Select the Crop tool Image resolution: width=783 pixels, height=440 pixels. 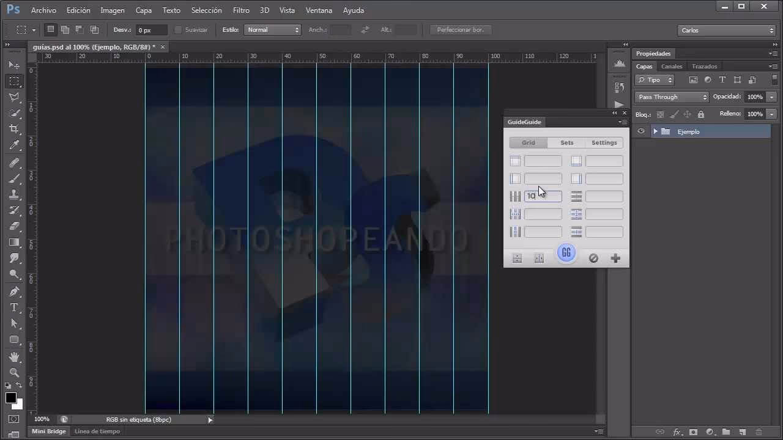pyautogui.click(x=14, y=128)
